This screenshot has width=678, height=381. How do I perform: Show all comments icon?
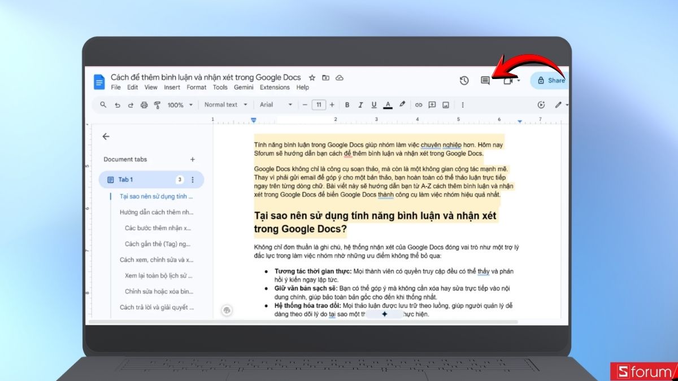(x=485, y=81)
